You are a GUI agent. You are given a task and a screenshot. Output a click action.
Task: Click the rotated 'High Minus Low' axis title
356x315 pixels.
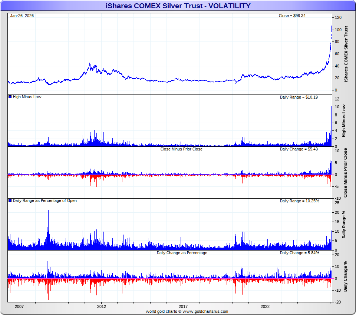pos(344,121)
